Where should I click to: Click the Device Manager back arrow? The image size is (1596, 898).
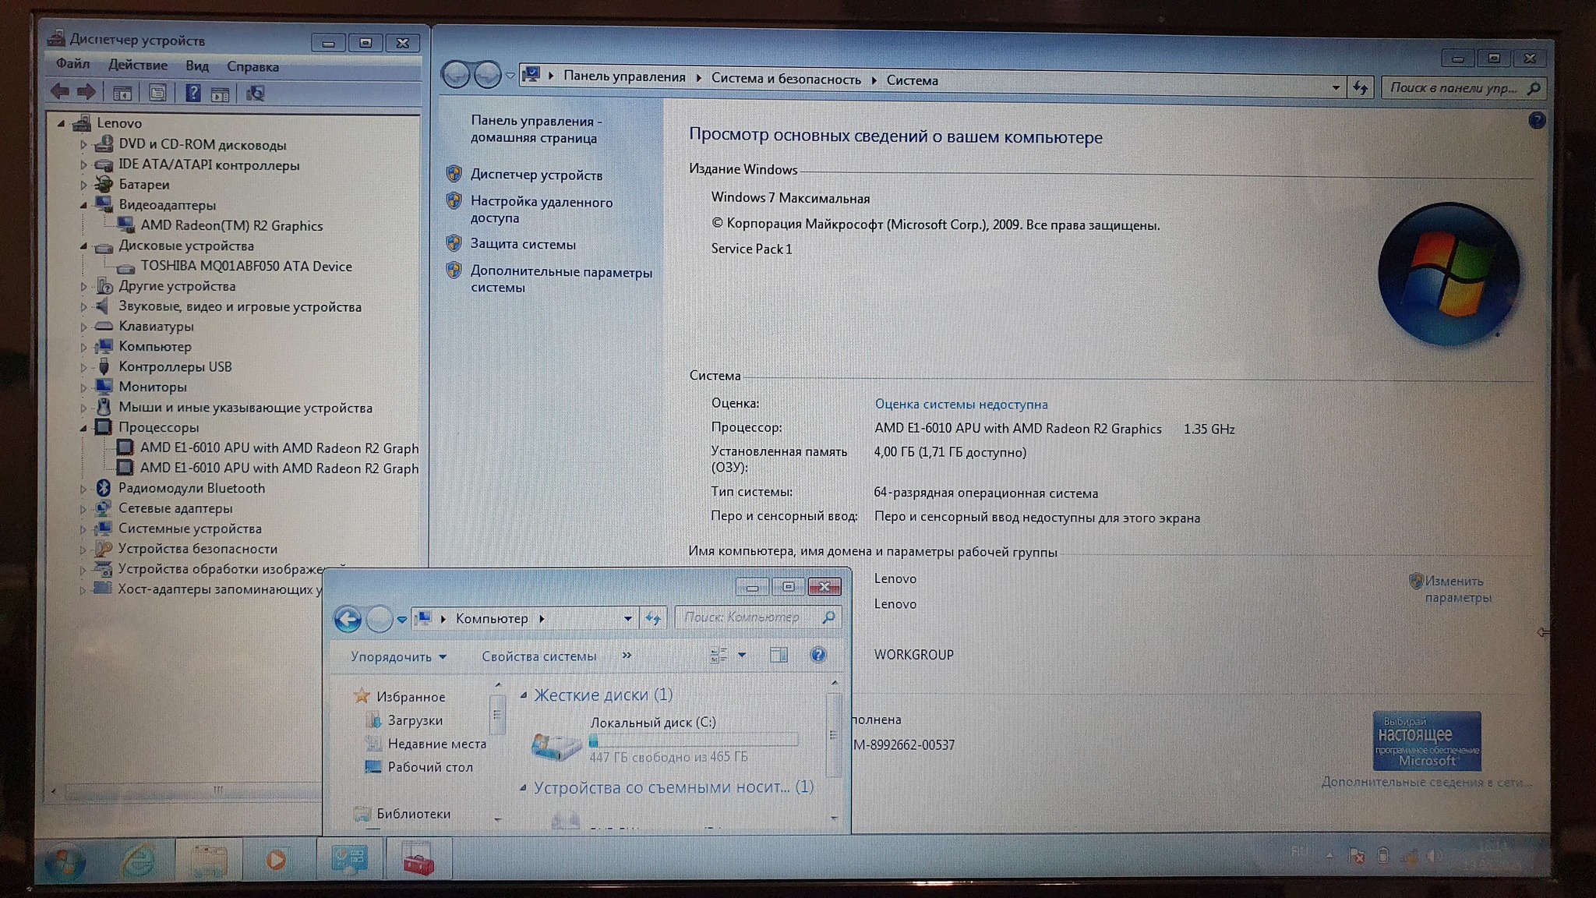tap(60, 92)
